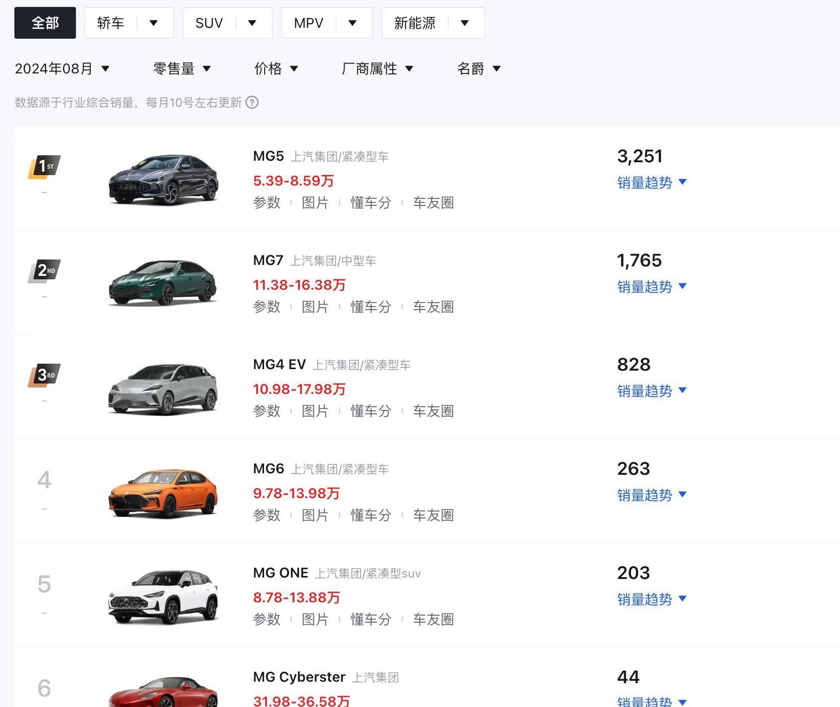
Task: Open the MG5 car thumbnail
Action: coord(163,179)
